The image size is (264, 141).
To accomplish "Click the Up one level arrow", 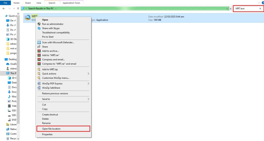I will pos(18,8).
